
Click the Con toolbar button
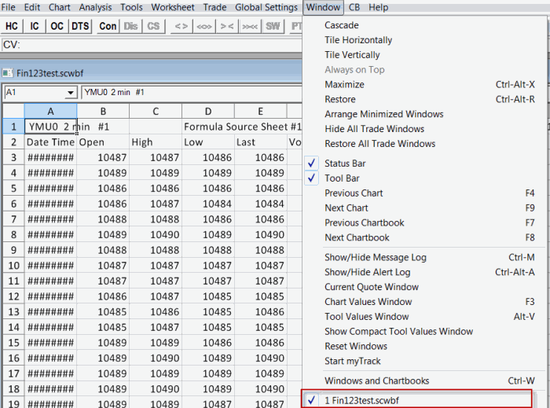point(108,26)
